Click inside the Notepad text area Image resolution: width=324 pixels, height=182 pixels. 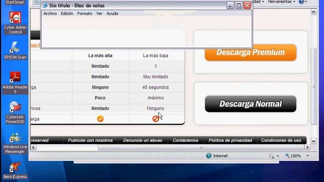tap(146, 32)
